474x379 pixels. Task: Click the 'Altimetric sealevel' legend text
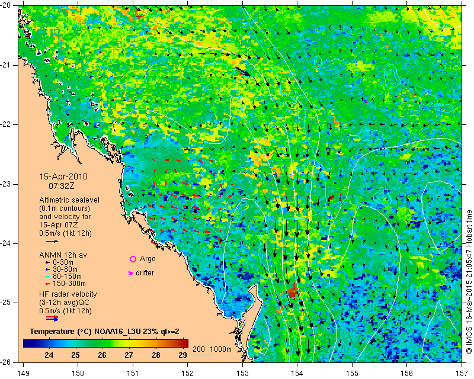pyautogui.click(x=69, y=200)
